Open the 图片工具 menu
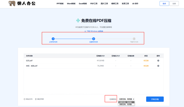The image size is (184, 107). (x=104, y=3)
